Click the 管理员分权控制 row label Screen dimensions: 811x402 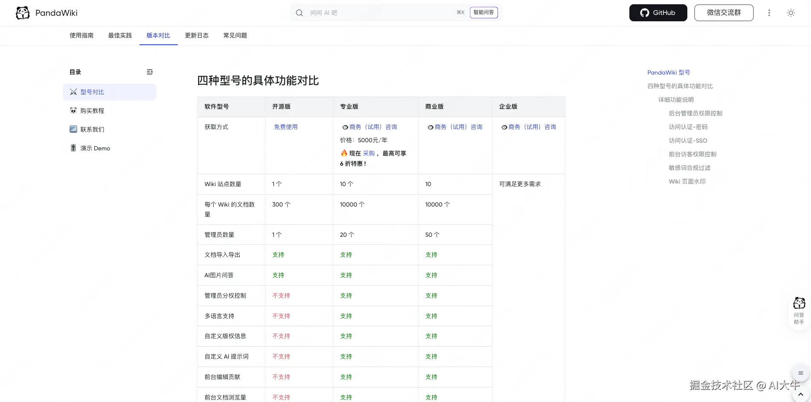tap(225, 296)
